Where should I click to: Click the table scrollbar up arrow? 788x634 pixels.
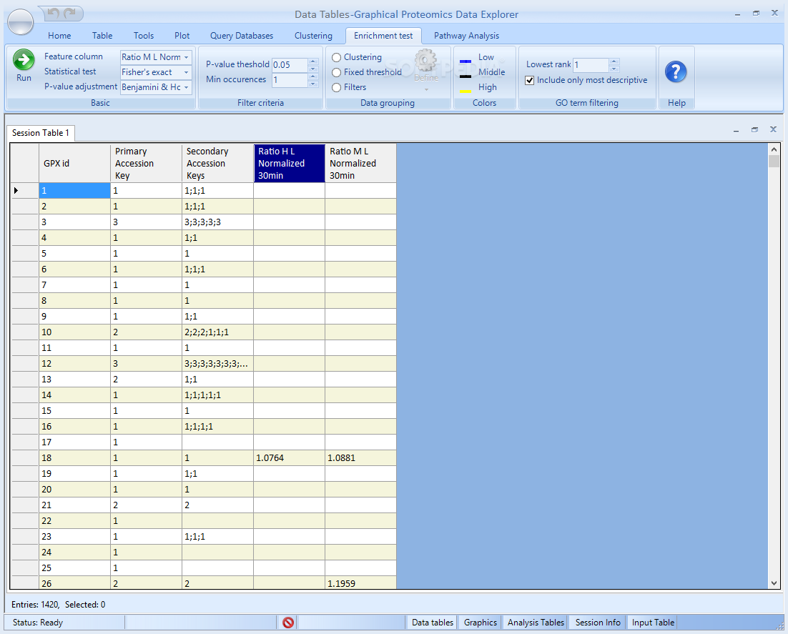(774, 149)
